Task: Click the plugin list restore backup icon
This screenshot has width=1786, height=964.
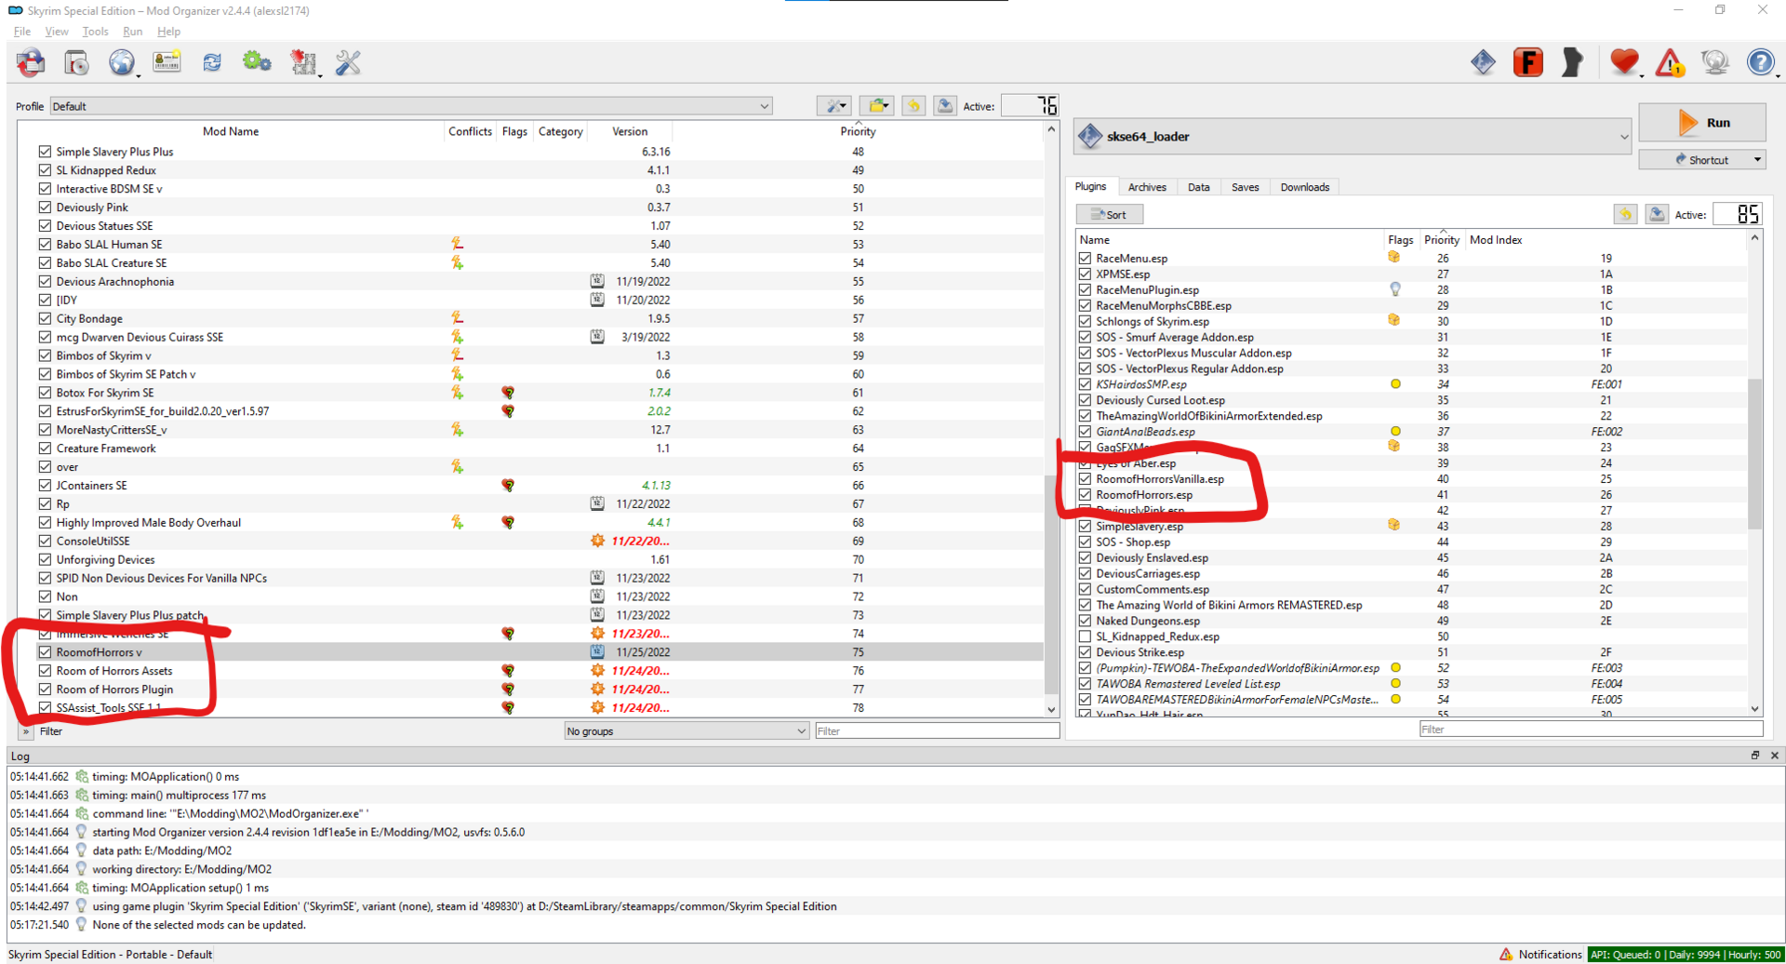Action: [x=1625, y=214]
